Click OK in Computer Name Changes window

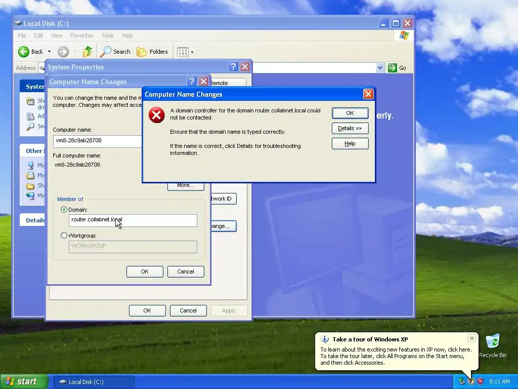[145, 271]
